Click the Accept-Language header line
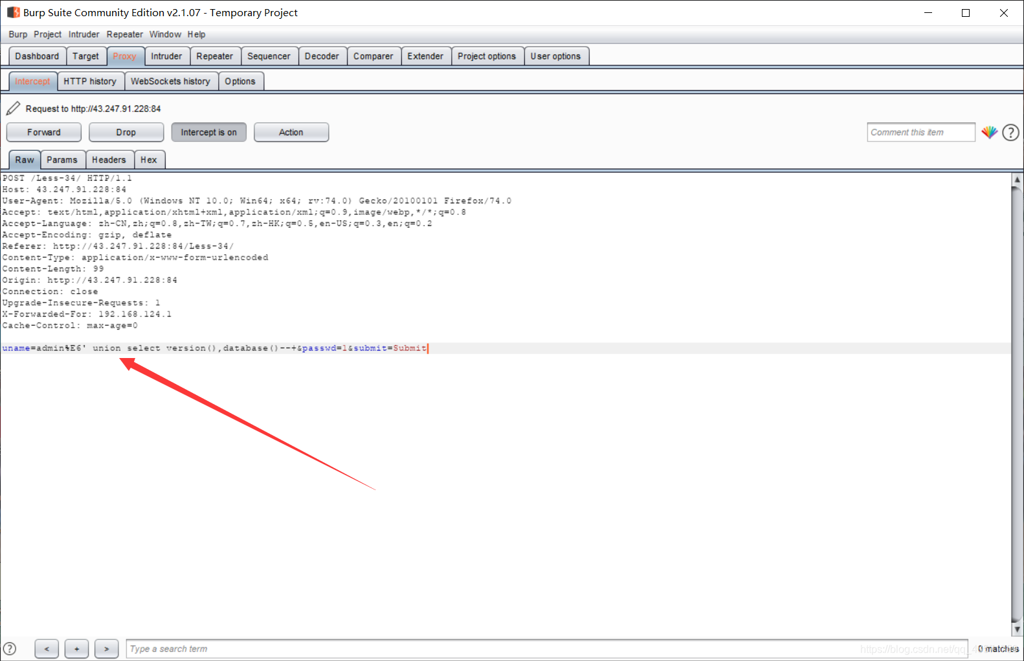 217,223
